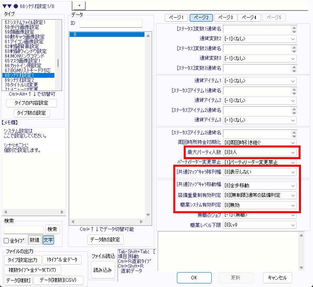This screenshot has width=313, height=287.
Task: Switch to the ページ3 tab
Action: (226, 18)
